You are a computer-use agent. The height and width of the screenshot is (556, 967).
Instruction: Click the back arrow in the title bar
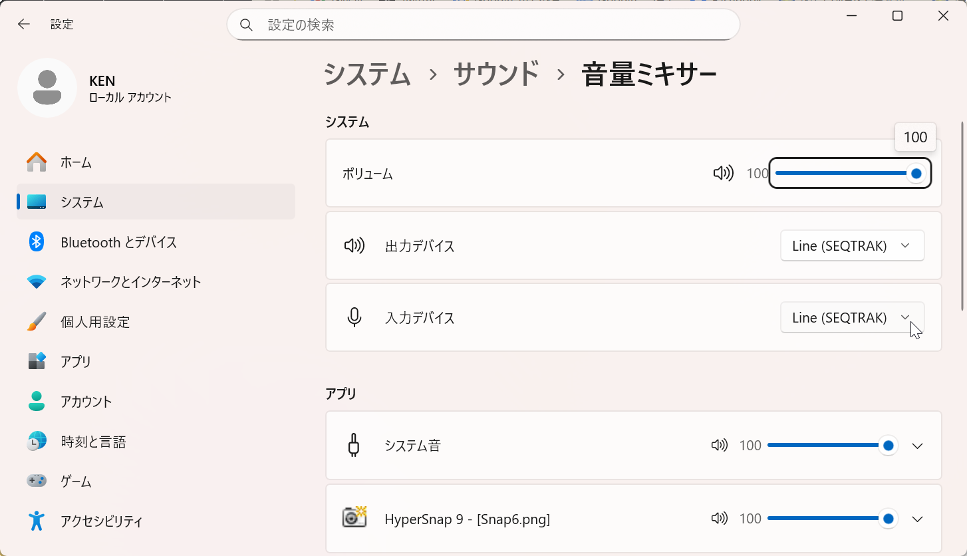(x=24, y=25)
